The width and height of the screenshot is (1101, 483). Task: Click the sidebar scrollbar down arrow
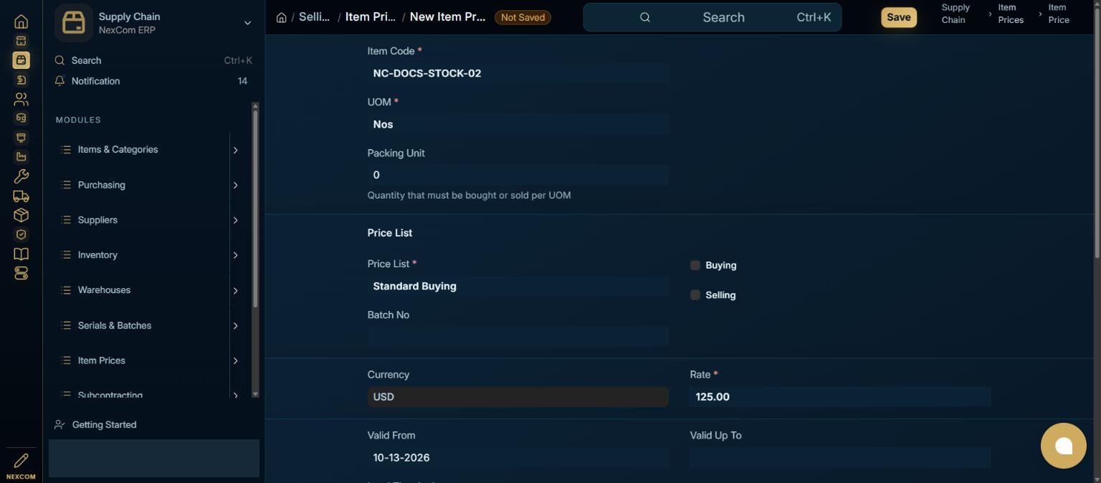[x=255, y=393]
